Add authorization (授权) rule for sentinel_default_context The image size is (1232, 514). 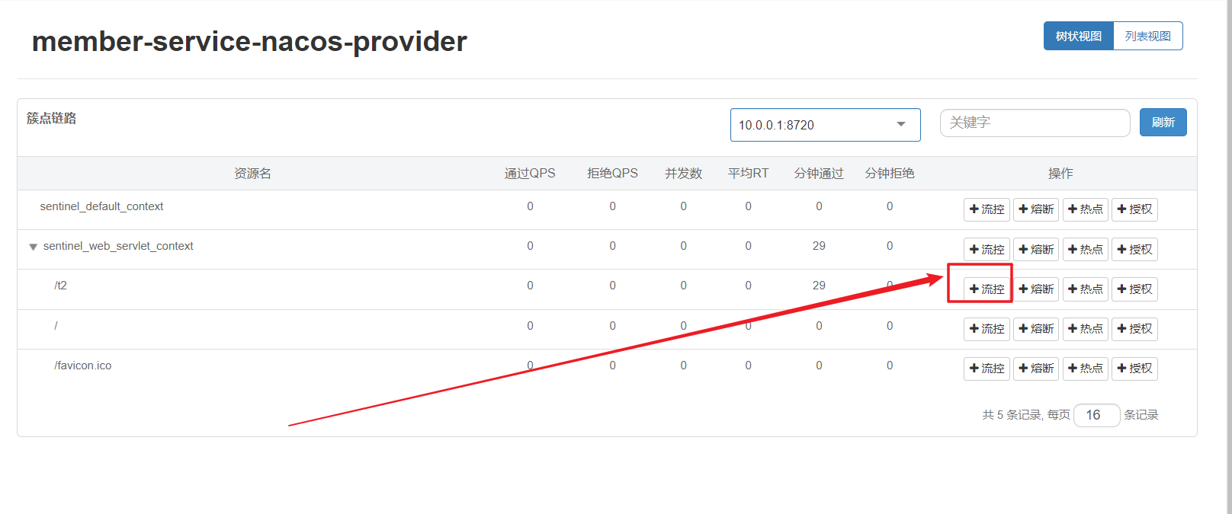point(1134,209)
